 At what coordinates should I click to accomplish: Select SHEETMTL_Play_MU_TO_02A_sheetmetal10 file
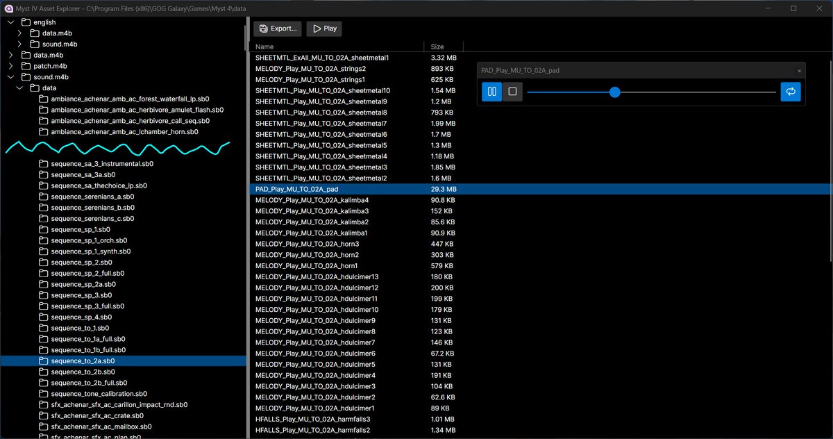(x=323, y=90)
